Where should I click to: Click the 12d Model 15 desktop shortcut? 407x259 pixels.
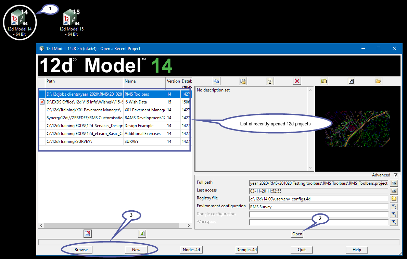pyautogui.click(x=72, y=22)
